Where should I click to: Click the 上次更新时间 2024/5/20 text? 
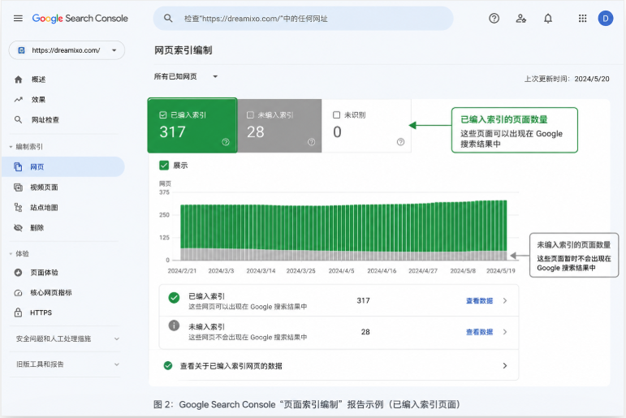[567, 79]
